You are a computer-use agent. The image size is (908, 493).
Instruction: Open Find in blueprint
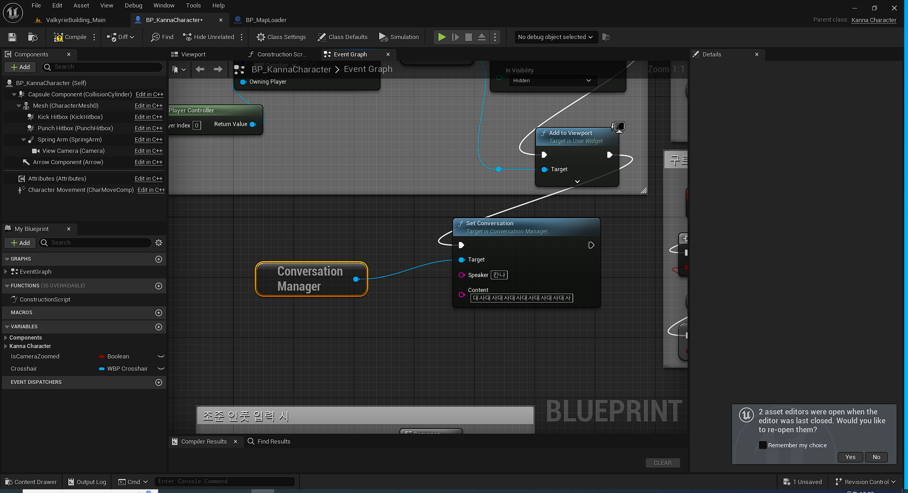(x=162, y=37)
